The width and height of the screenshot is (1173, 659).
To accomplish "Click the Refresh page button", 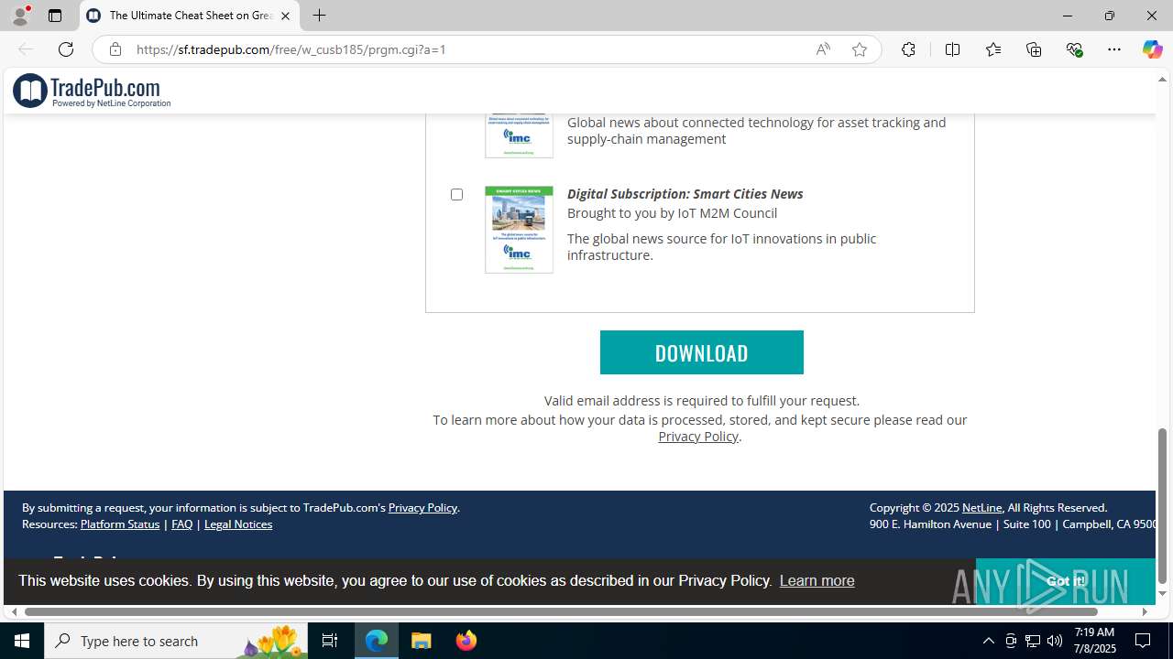I will [x=66, y=49].
